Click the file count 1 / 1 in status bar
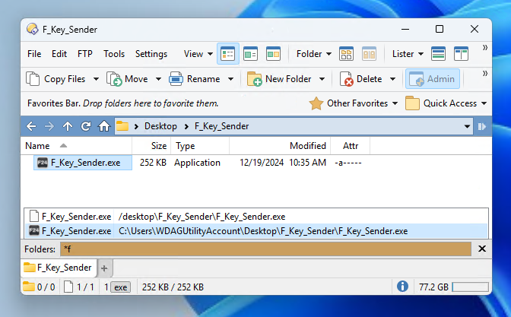The width and height of the screenshot is (511, 317). pos(79,287)
